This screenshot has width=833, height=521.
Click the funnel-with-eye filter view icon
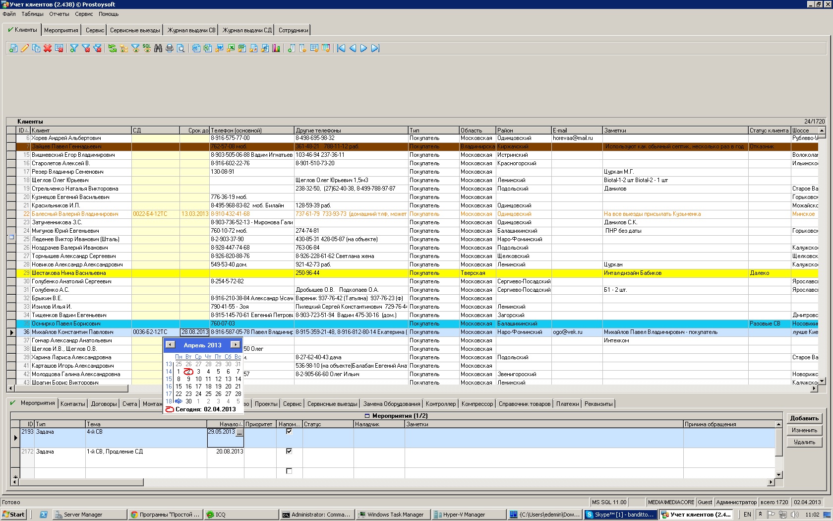click(x=135, y=48)
